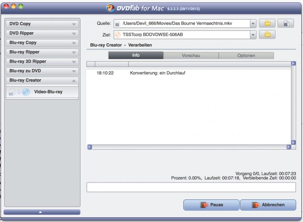Image resolution: width=303 pixels, height=222 pixels.
Task: Click the conversion progress bar
Action: coord(191,187)
